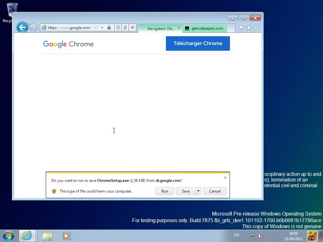Screen dimensions: 323x242
Task: Open the address bar autocomplete dropdown arrow
Action: tap(102, 28)
